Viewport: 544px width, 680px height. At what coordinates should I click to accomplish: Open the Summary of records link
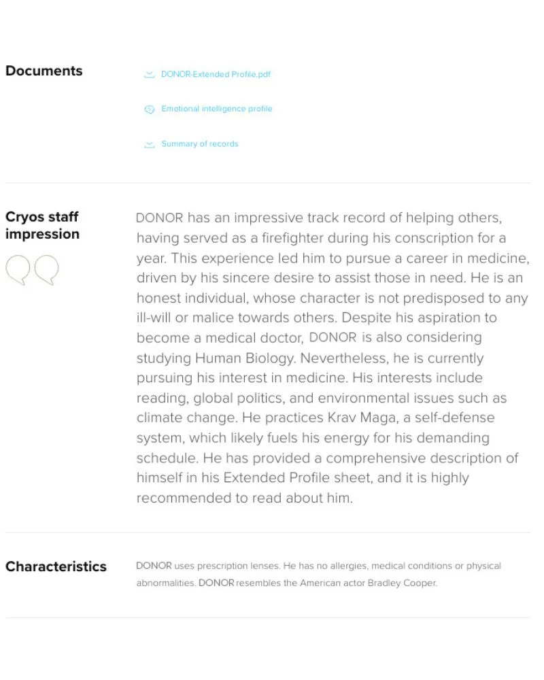click(199, 144)
